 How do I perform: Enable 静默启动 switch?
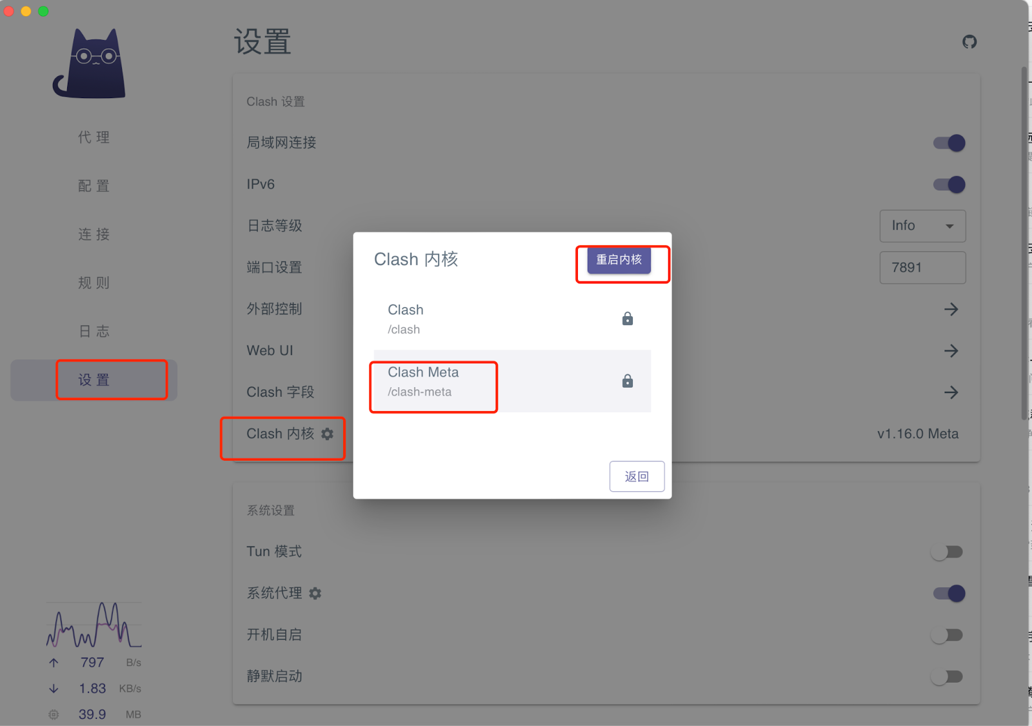click(947, 676)
